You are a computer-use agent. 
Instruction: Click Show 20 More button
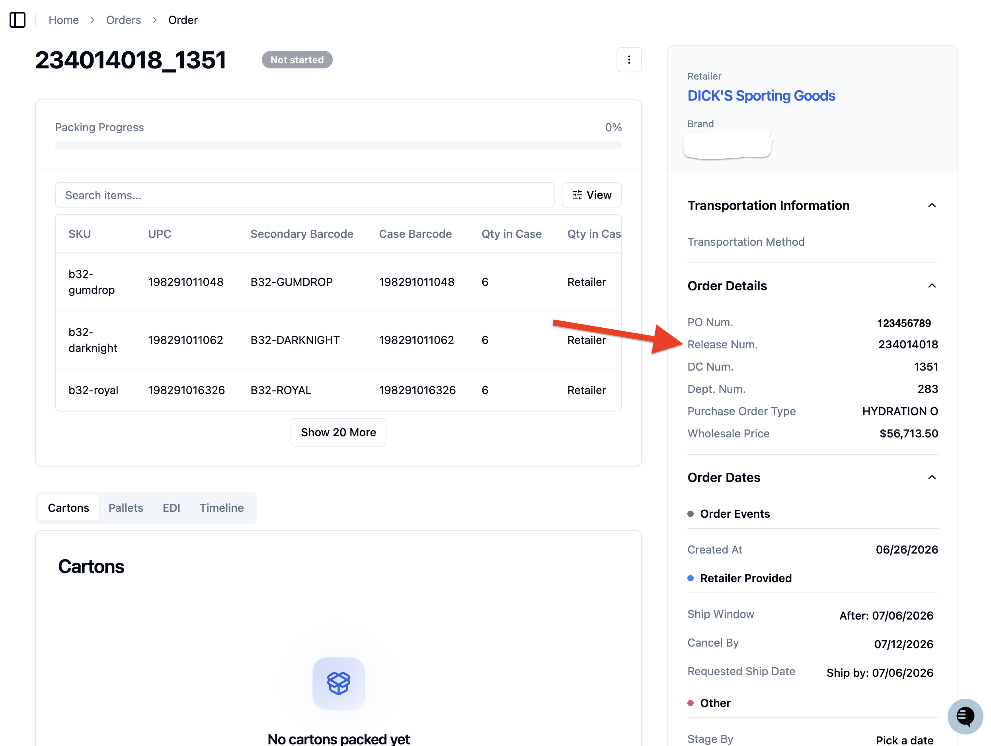point(338,432)
